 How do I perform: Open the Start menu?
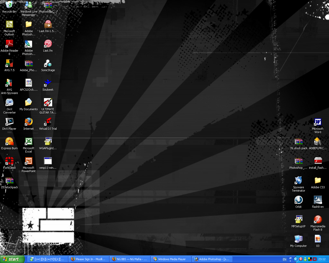coord(12,259)
